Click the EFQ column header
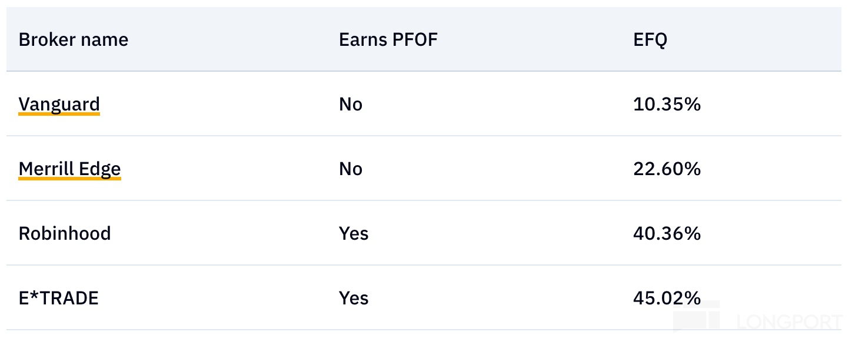 click(650, 40)
